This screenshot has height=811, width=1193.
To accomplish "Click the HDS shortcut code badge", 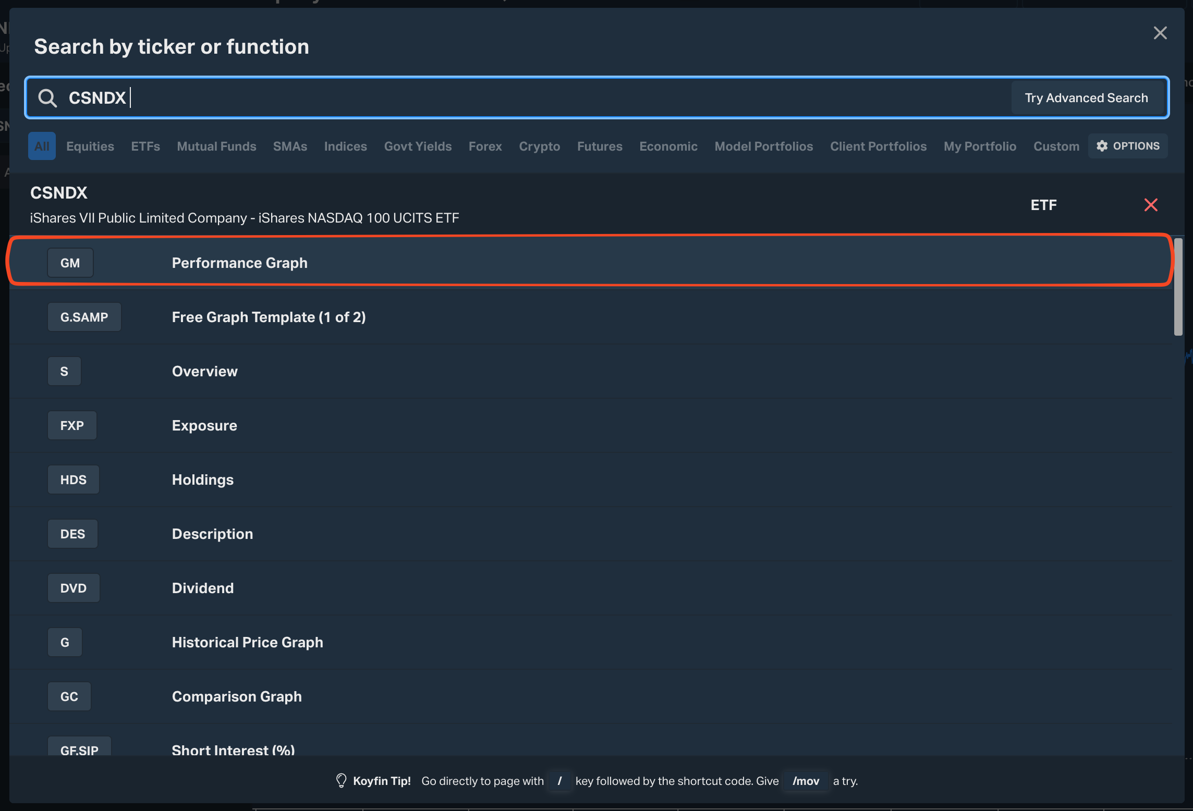I will click(73, 480).
